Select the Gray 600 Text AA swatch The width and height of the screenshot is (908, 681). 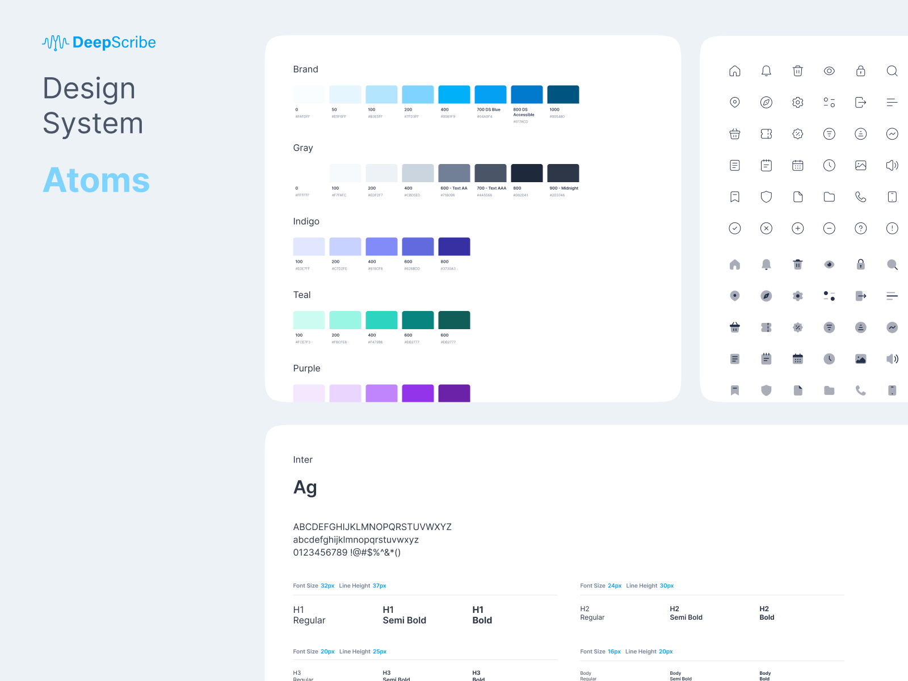[454, 173]
